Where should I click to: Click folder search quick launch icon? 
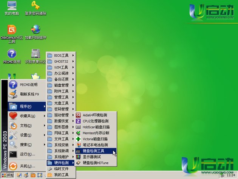(x=33, y=175)
